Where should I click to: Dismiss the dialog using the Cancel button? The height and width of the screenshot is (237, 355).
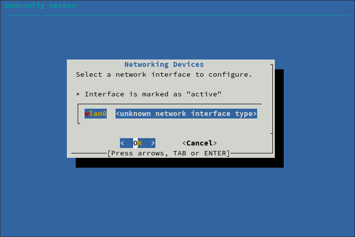pos(200,143)
